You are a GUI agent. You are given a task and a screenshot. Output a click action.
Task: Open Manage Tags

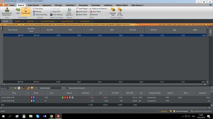pyautogui.click(x=113, y=11)
